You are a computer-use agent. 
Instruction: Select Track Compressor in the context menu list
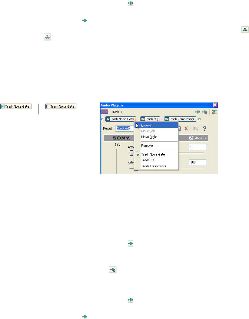(156, 166)
